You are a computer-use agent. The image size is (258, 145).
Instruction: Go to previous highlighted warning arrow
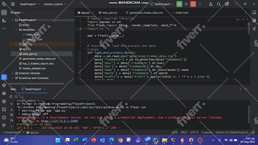(243, 19)
